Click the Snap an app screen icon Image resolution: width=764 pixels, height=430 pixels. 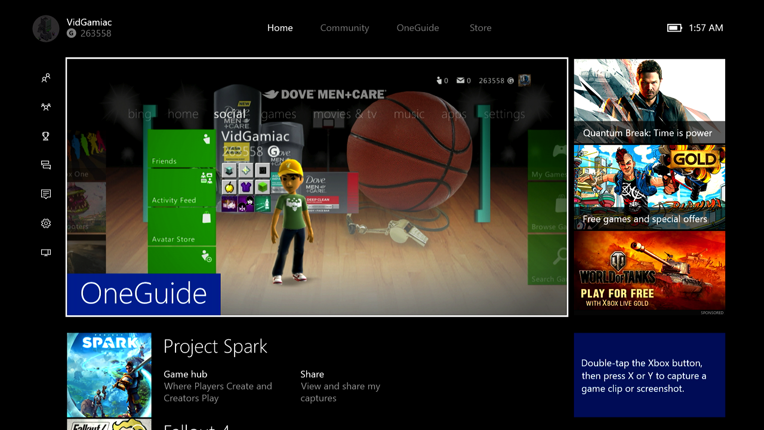point(46,253)
